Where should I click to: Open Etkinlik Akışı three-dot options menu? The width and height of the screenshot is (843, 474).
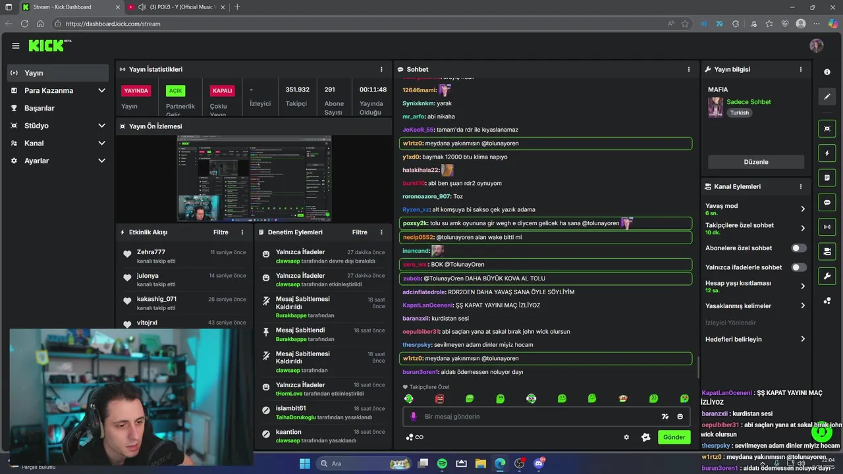(x=242, y=232)
